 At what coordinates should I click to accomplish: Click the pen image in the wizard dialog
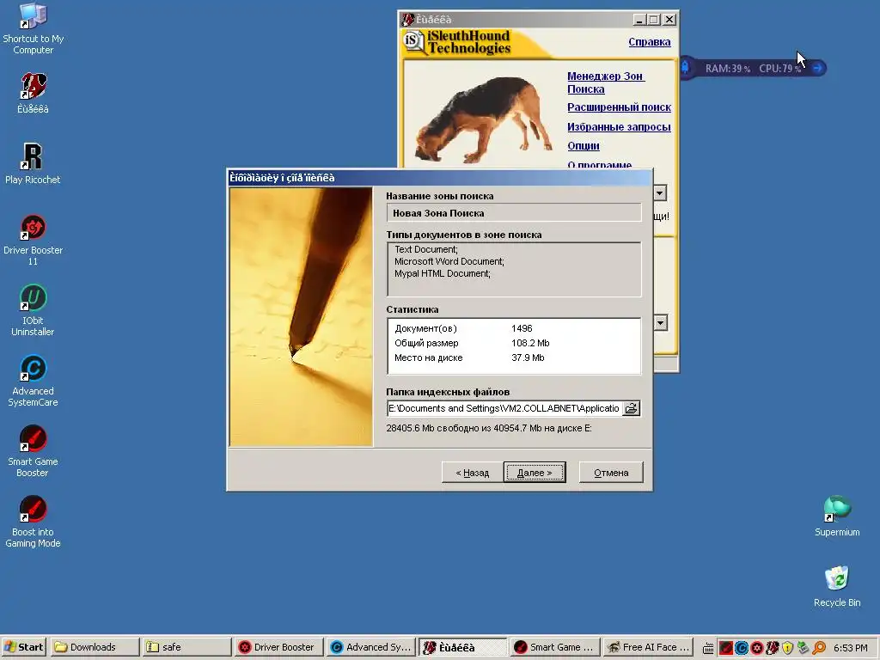pos(301,316)
